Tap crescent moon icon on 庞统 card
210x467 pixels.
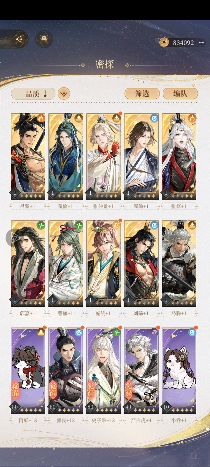pos(116,225)
